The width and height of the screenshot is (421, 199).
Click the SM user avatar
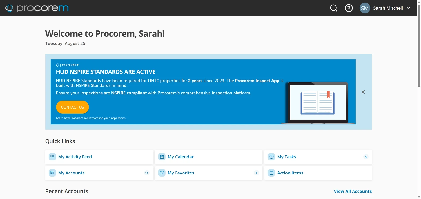point(365,8)
